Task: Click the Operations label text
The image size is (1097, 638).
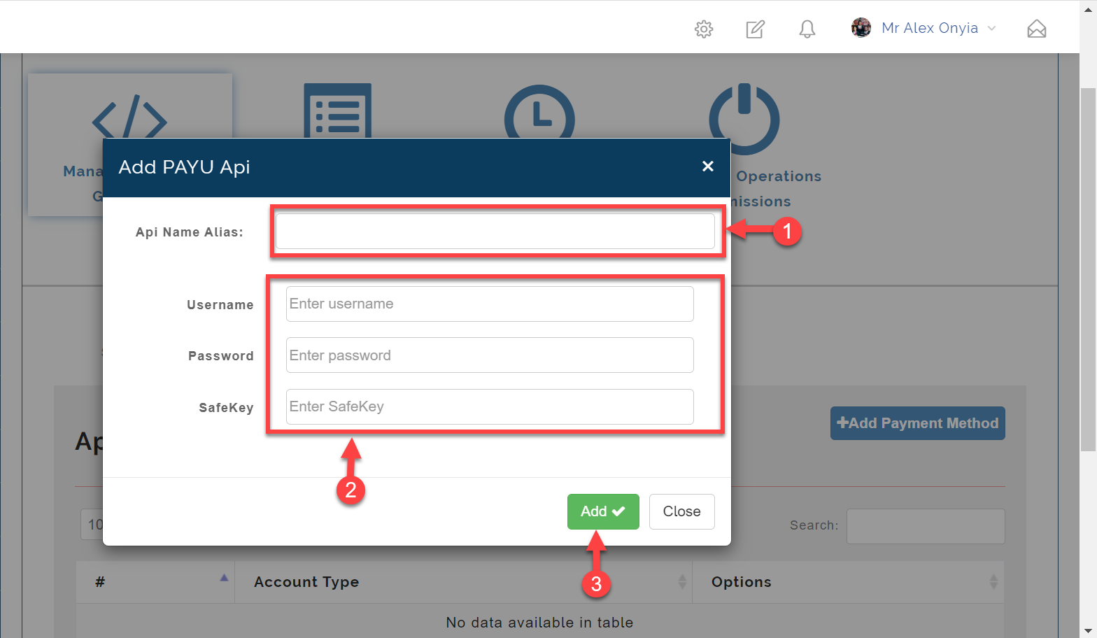Action: click(779, 176)
